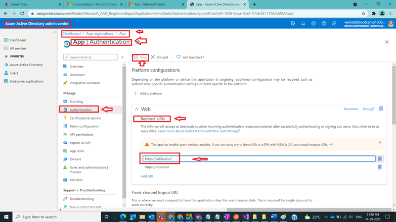
Task: Delete the https://localhost redirect URI
Action: tap(380, 167)
